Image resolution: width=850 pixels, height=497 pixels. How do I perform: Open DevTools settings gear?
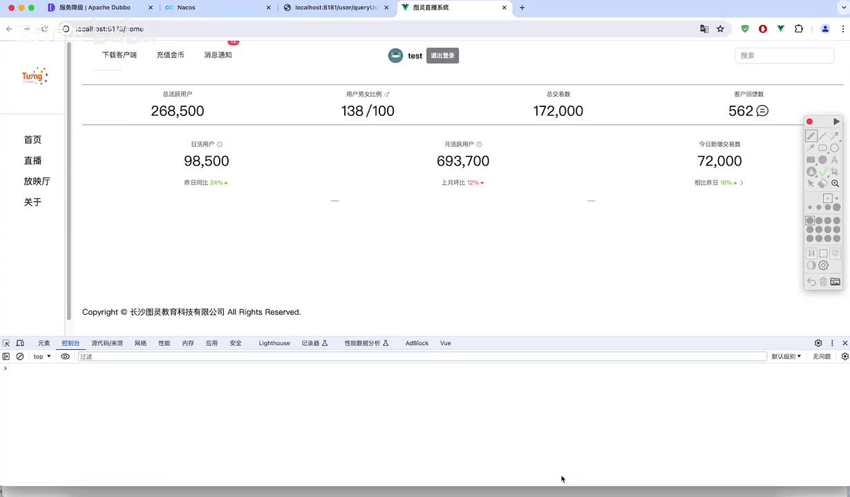coord(818,343)
